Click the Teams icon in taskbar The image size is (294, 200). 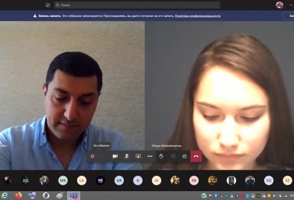point(74,196)
